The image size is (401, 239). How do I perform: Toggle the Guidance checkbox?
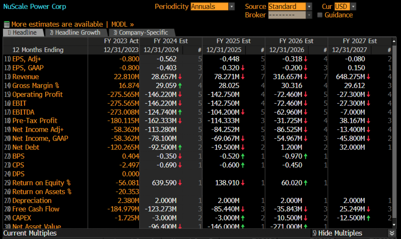pyautogui.click(x=320, y=15)
